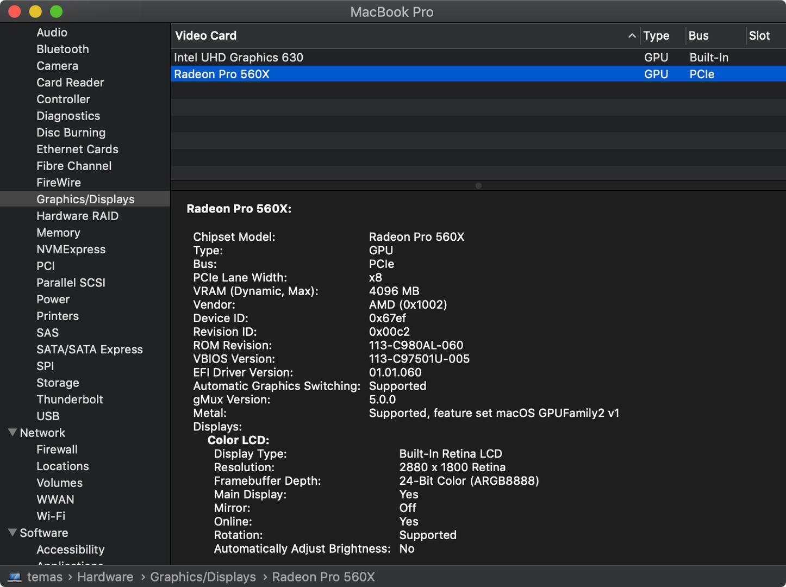Open Bluetooth in the sidebar
Image resolution: width=786 pixels, height=587 pixels.
(x=63, y=49)
